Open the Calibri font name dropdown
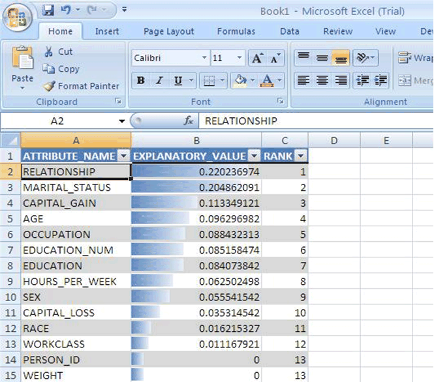This screenshot has height=382, width=434. point(204,59)
